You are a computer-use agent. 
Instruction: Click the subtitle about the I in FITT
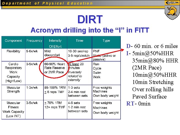click(90, 30)
